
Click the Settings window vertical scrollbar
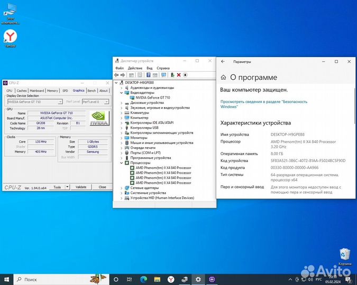354,107
